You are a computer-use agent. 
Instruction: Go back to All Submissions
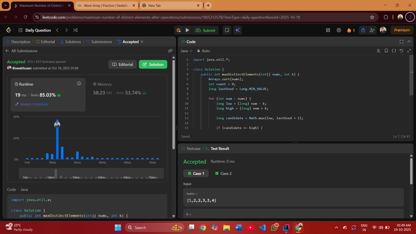pyautogui.click(x=21, y=51)
